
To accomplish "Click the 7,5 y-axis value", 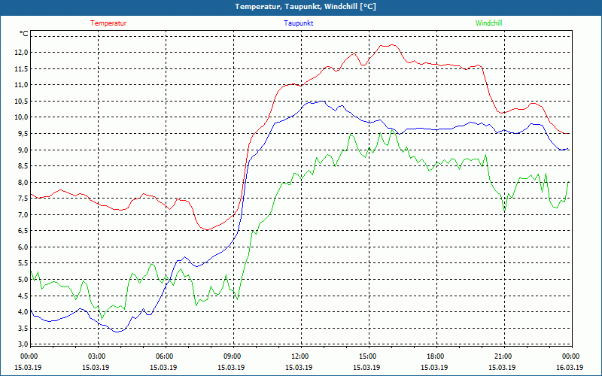I will pos(23,199).
